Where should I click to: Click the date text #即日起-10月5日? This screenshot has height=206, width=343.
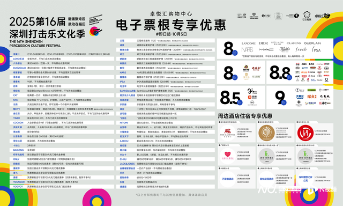click(x=171, y=34)
